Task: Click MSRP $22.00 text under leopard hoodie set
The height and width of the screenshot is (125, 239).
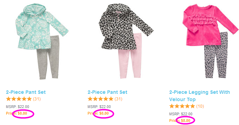Action: [x=99, y=107]
